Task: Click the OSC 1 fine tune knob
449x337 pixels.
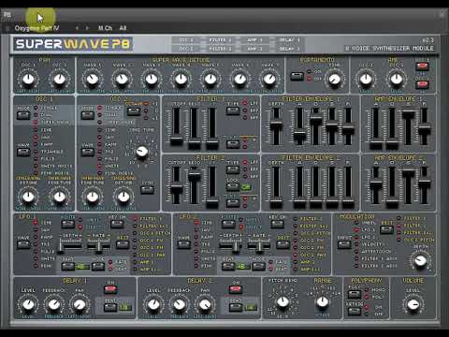Action: tap(60, 197)
